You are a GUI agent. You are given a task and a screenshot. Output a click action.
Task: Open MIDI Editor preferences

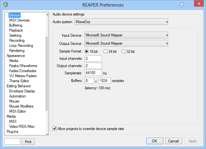(17, 111)
